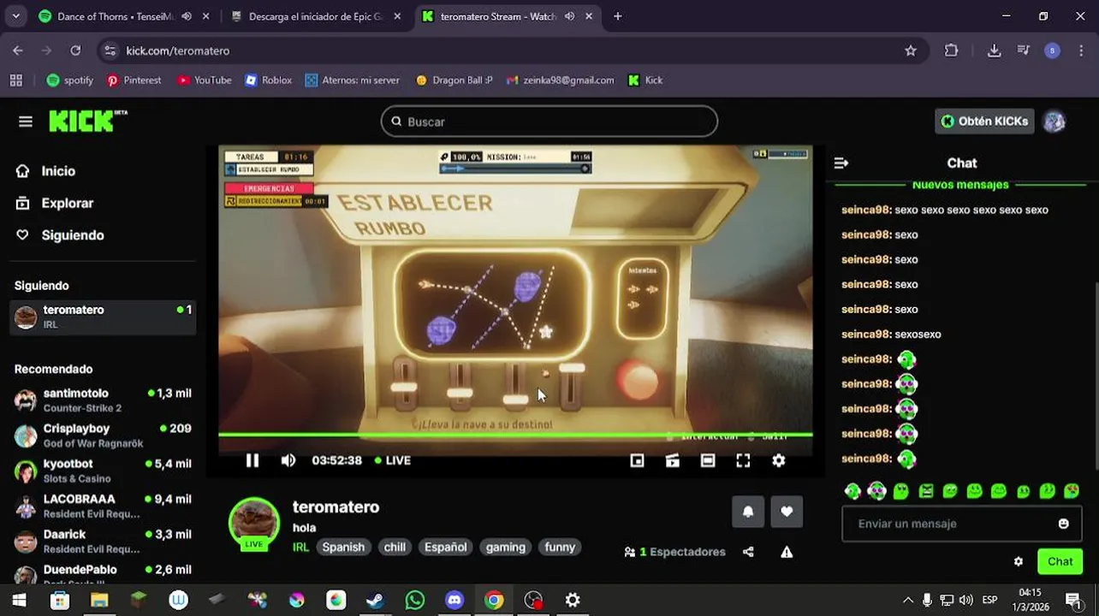
Task: Click the Español tag
Action: tap(446, 547)
